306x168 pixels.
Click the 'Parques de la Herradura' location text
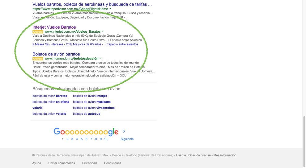pyautogui.click(x=72, y=155)
